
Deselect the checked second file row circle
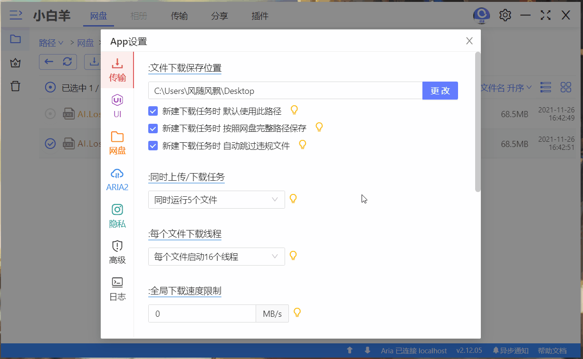(50, 143)
